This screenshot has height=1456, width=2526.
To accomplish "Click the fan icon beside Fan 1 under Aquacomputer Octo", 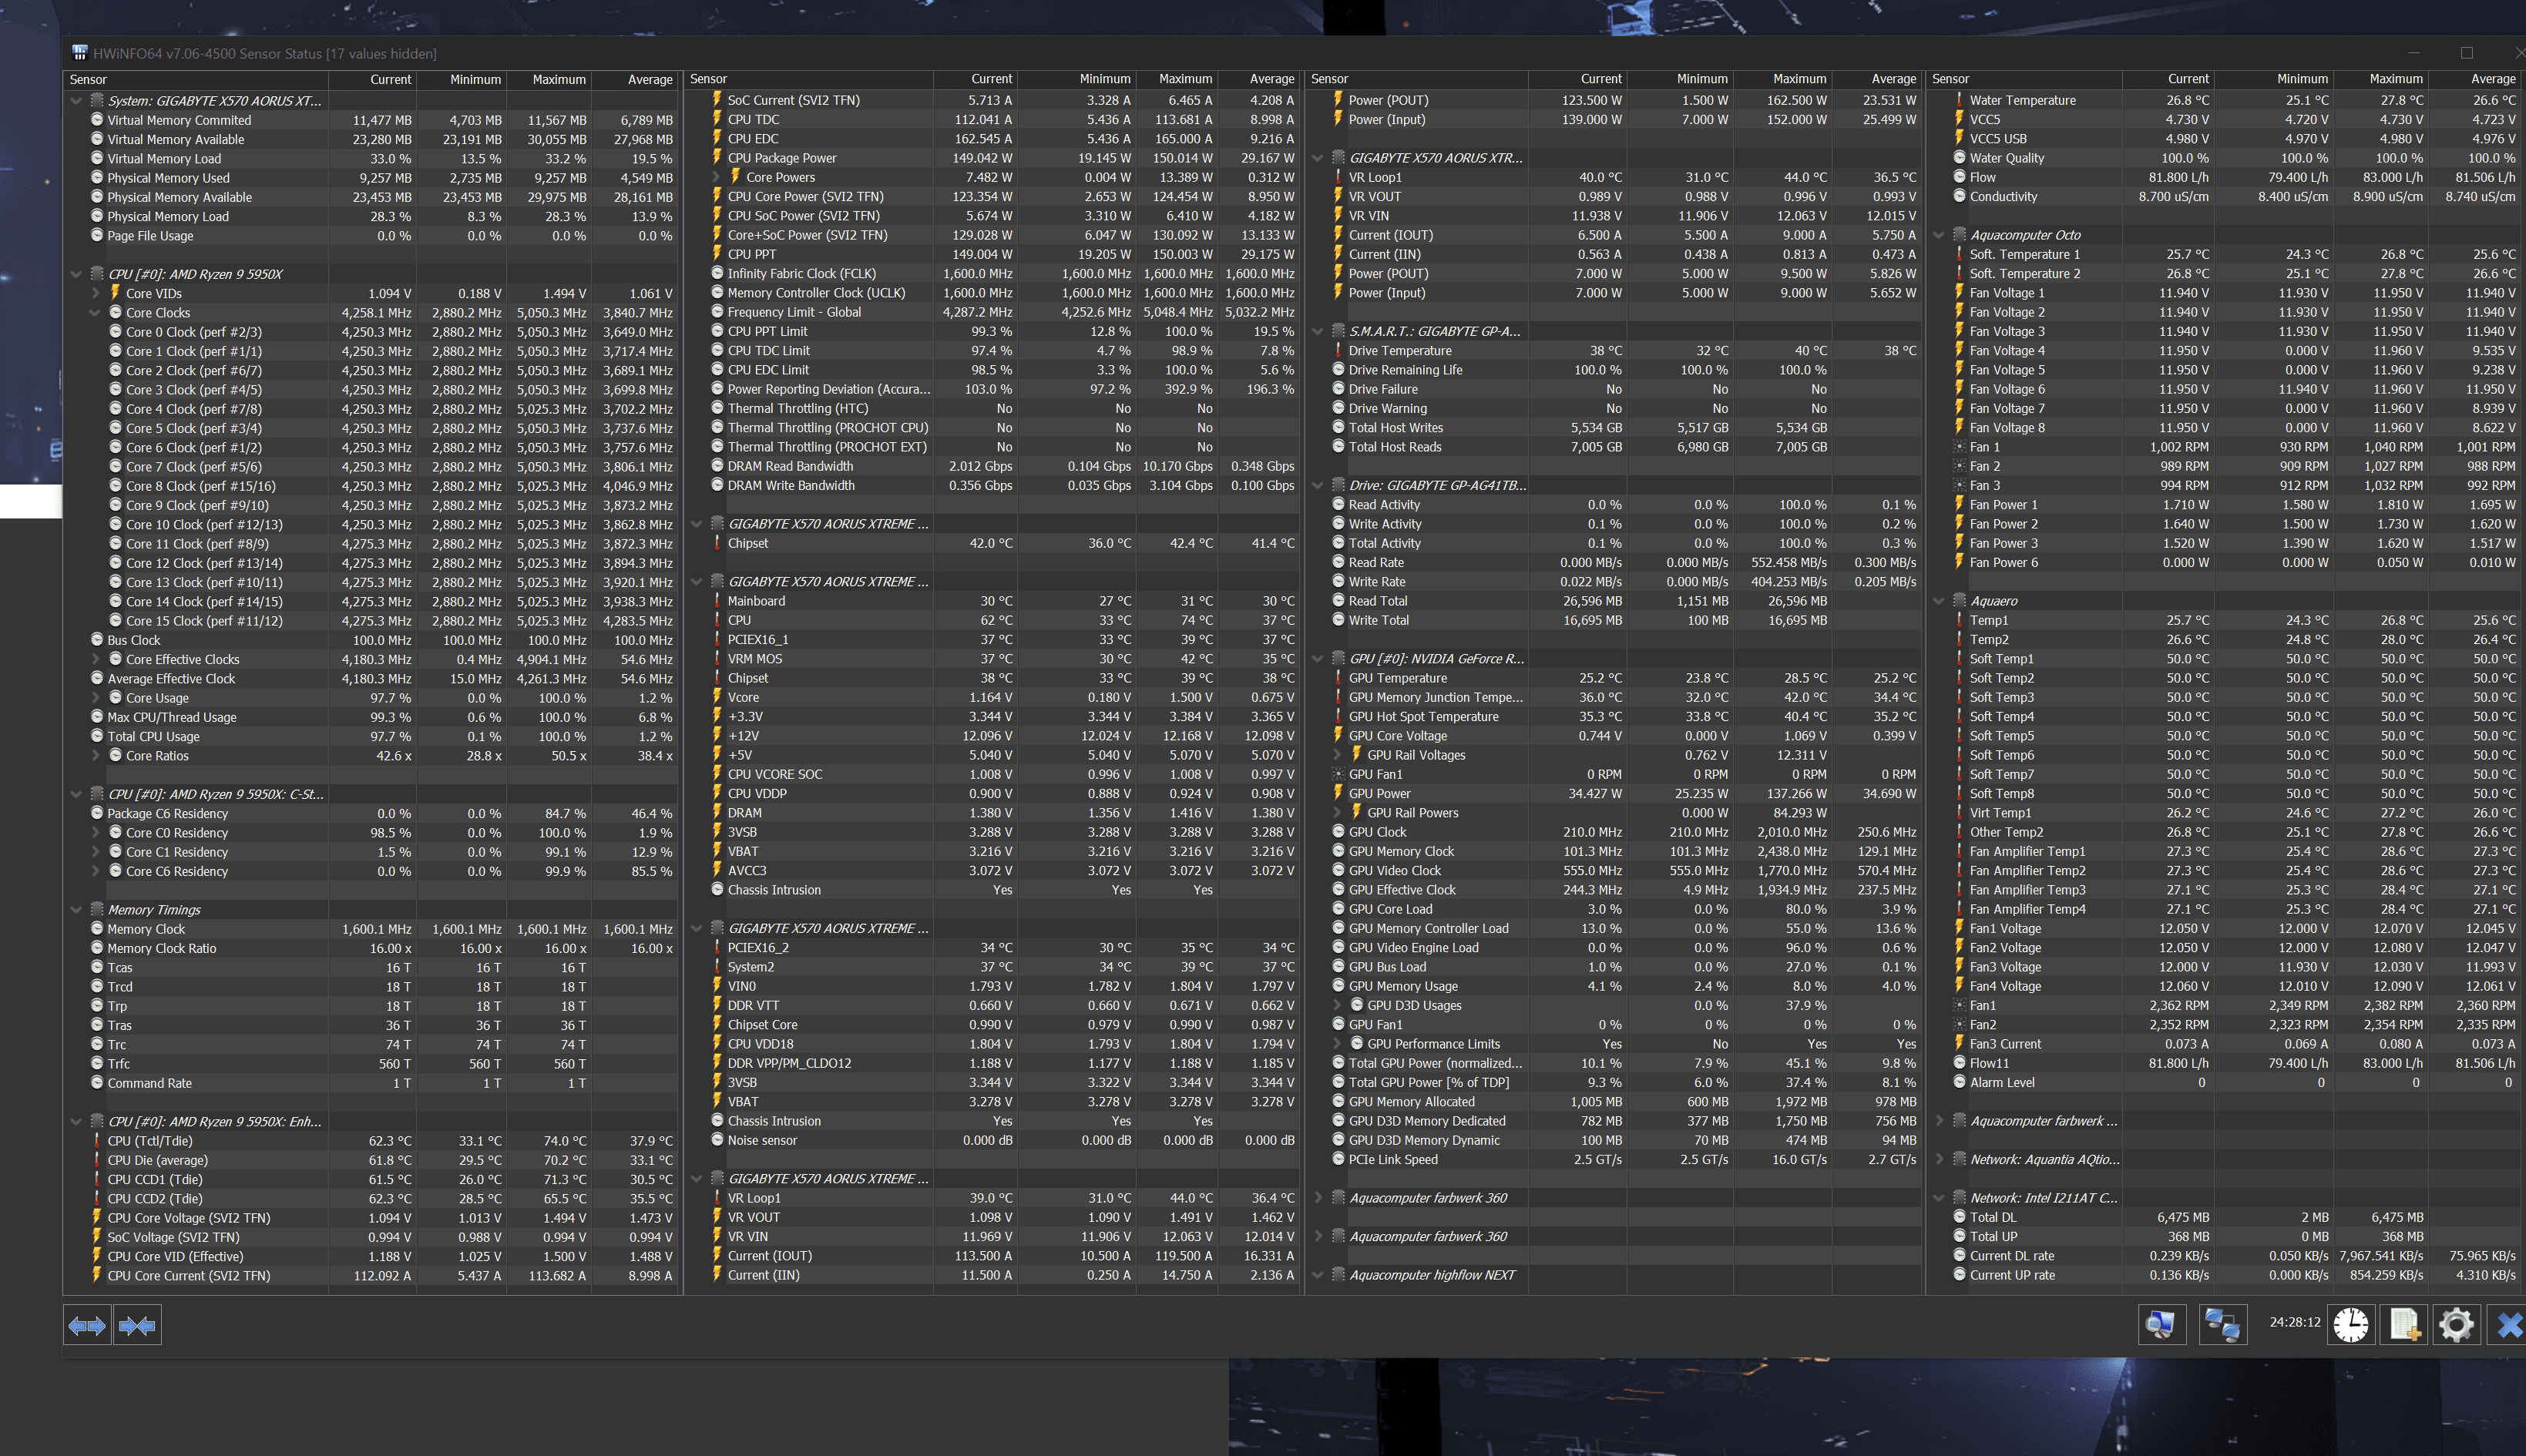I will click(x=1959, y=447).
